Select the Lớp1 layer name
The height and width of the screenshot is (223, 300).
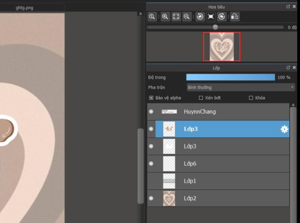[x=190, y=181]
